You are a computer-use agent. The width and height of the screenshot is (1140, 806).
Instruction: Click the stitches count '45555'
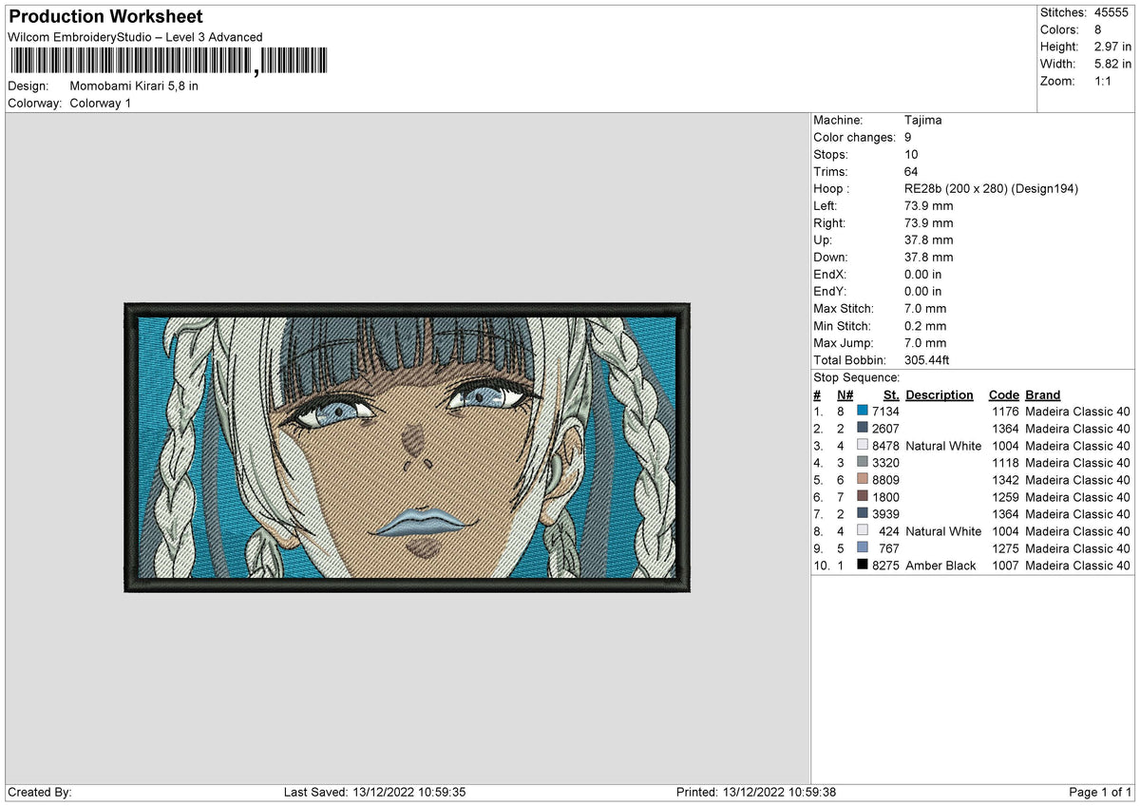(x=1112, y=12)
